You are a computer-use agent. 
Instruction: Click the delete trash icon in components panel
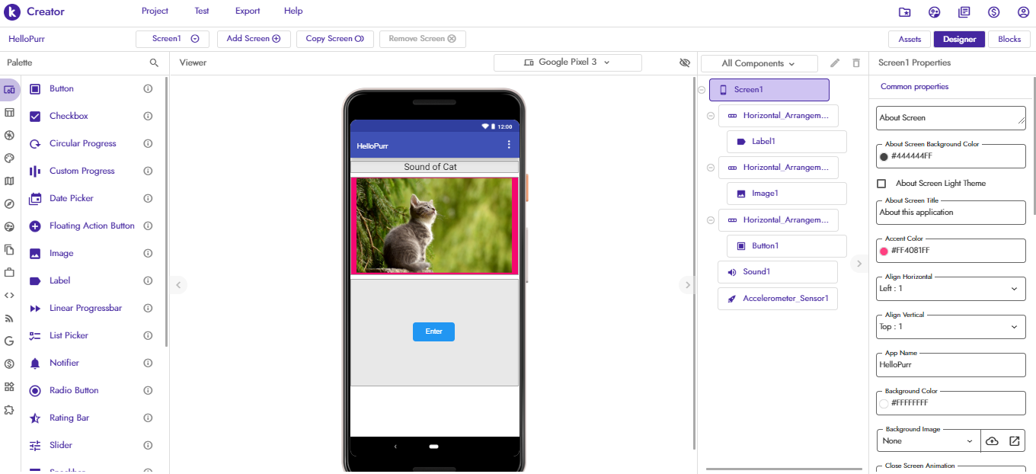(856, 63)
